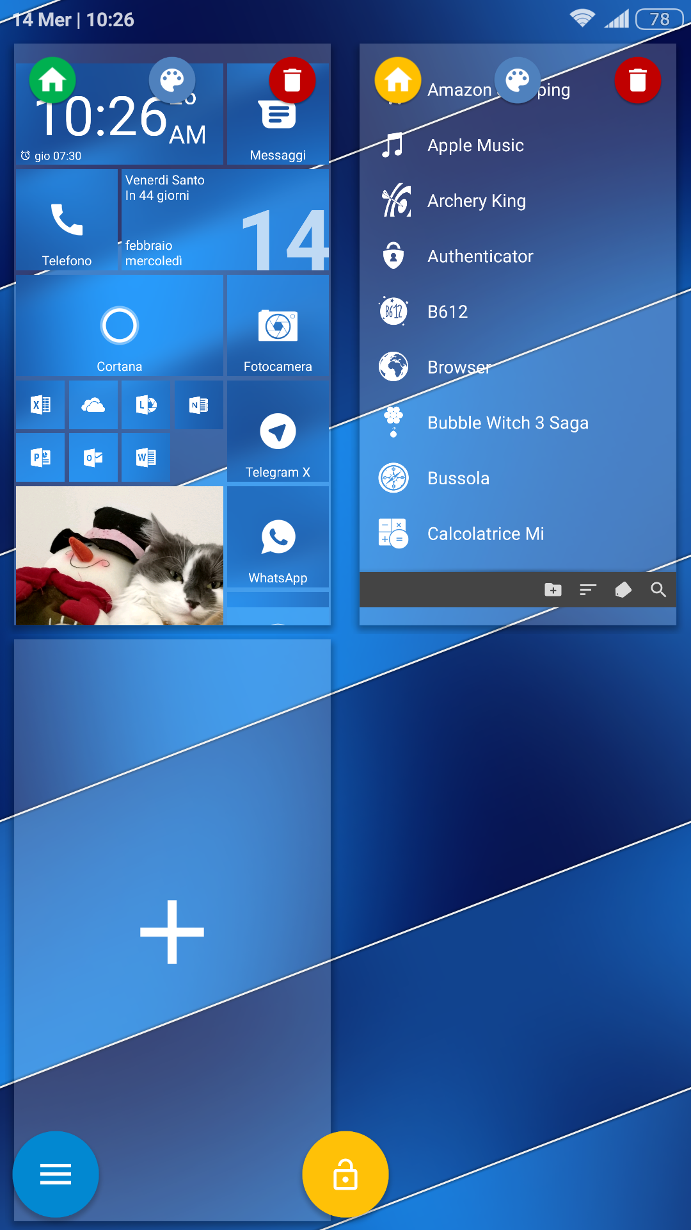Select Archery King in the app list
Image resolution: width=691 pixels, height=1230 pixels.
(x=518, y=201)
